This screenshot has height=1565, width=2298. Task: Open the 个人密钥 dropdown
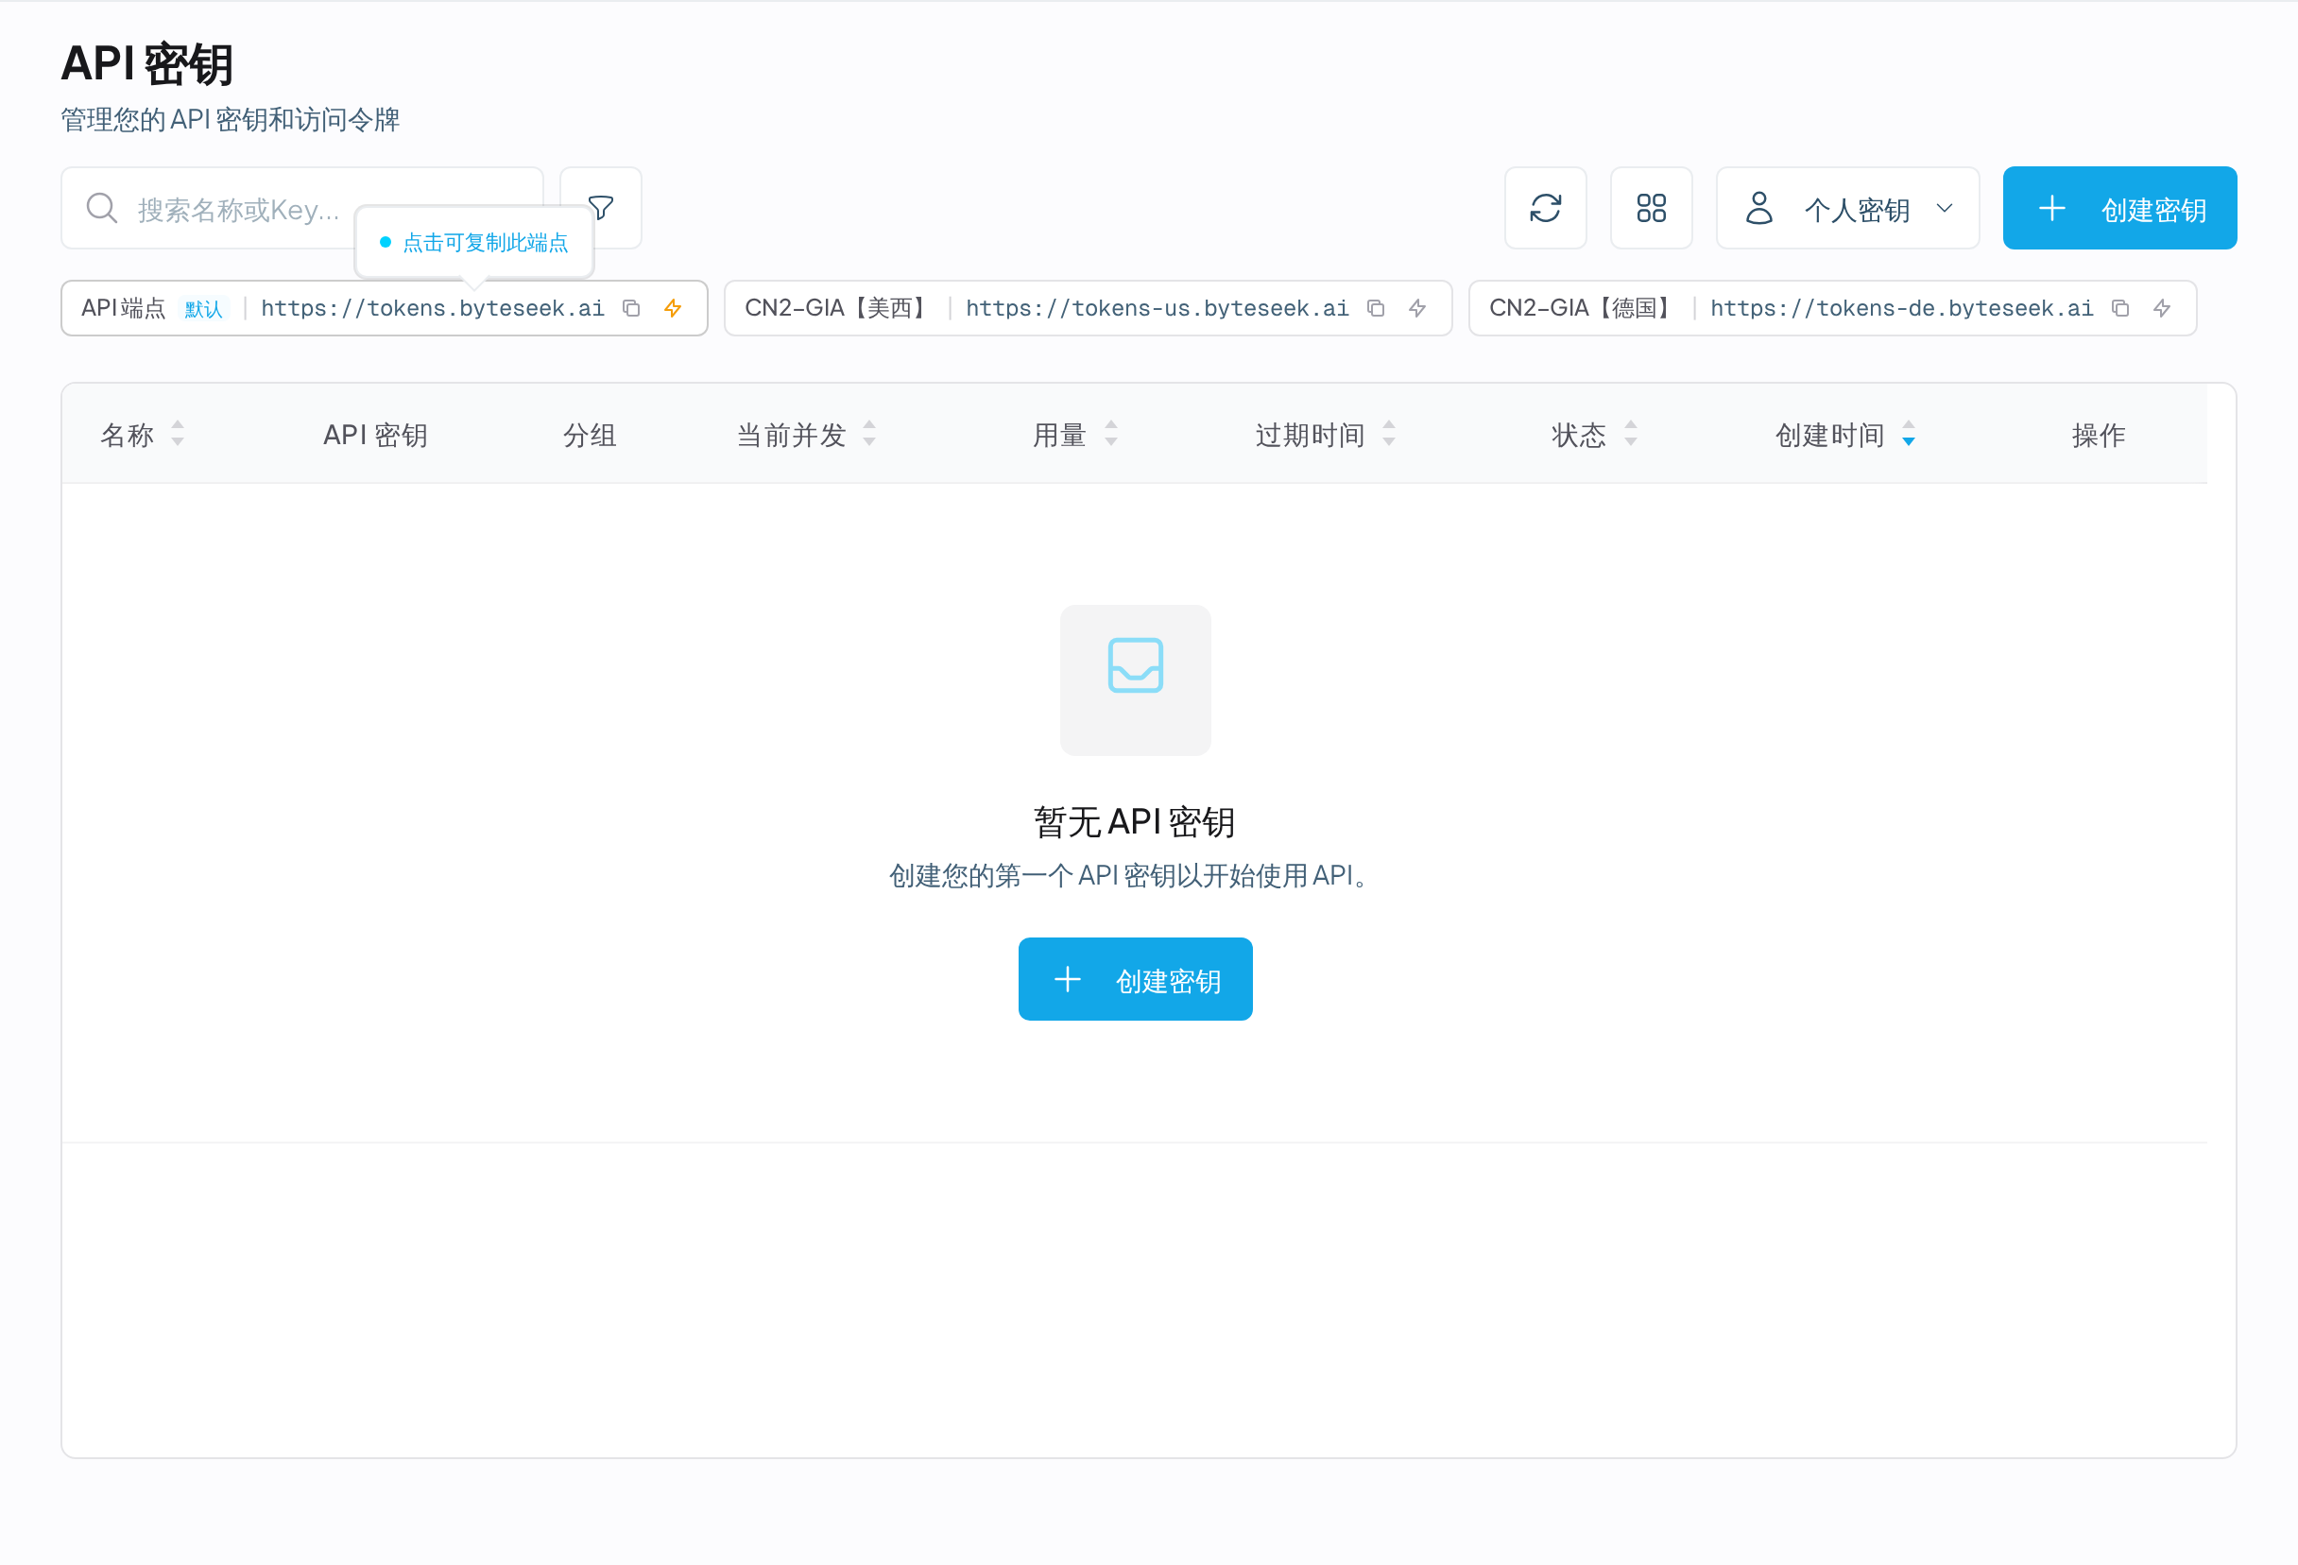(x=1847, y=208)
